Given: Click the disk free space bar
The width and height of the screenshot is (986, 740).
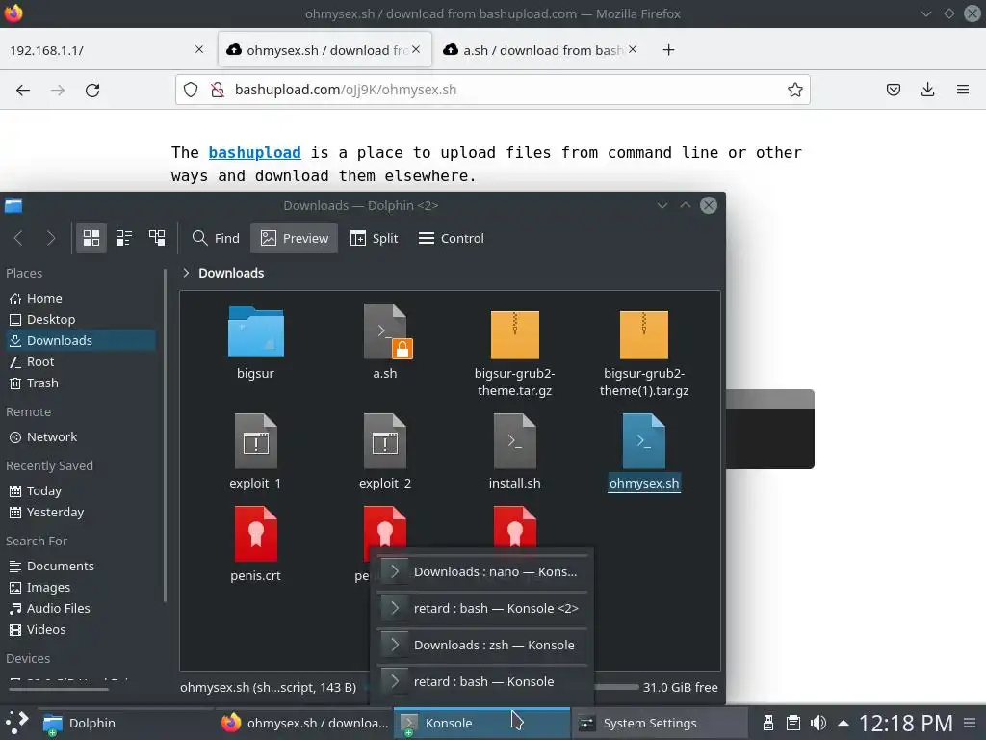Looking at the screenshot, I should [616, 687].
